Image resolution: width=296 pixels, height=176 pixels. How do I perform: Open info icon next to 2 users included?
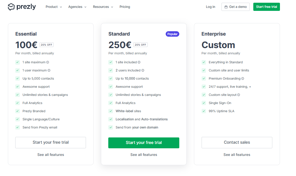(143, 70)
